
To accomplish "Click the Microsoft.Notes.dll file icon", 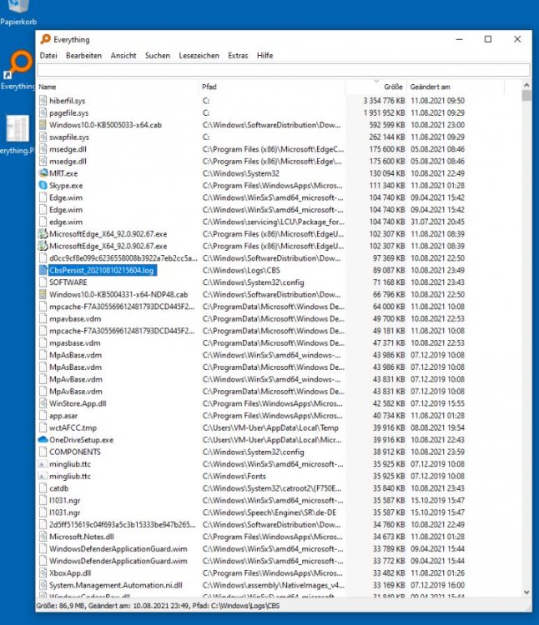I will coord(43,537).
